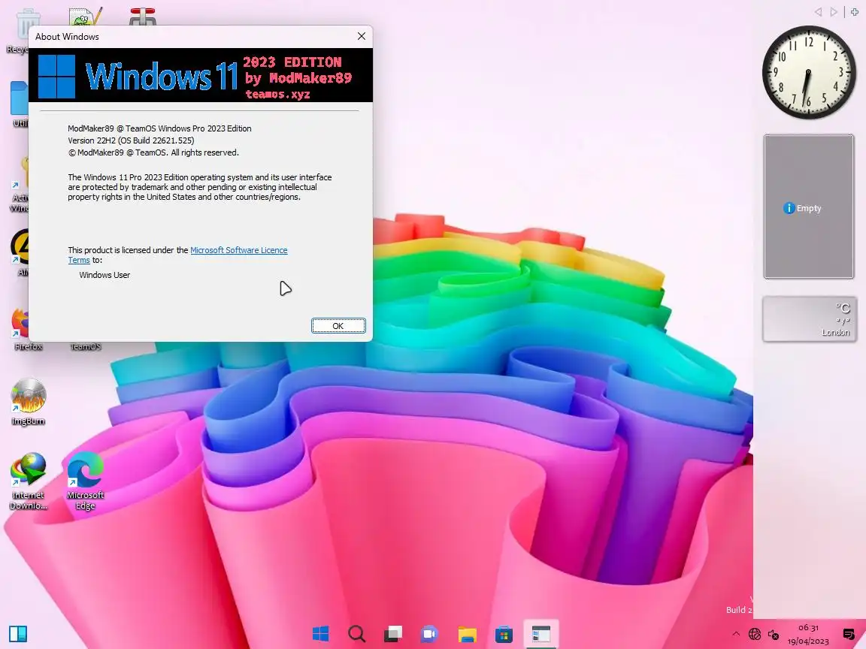The image size is (866, 649).
Task: Open the ImgBurn desktop shortcut
Action: 28,402
